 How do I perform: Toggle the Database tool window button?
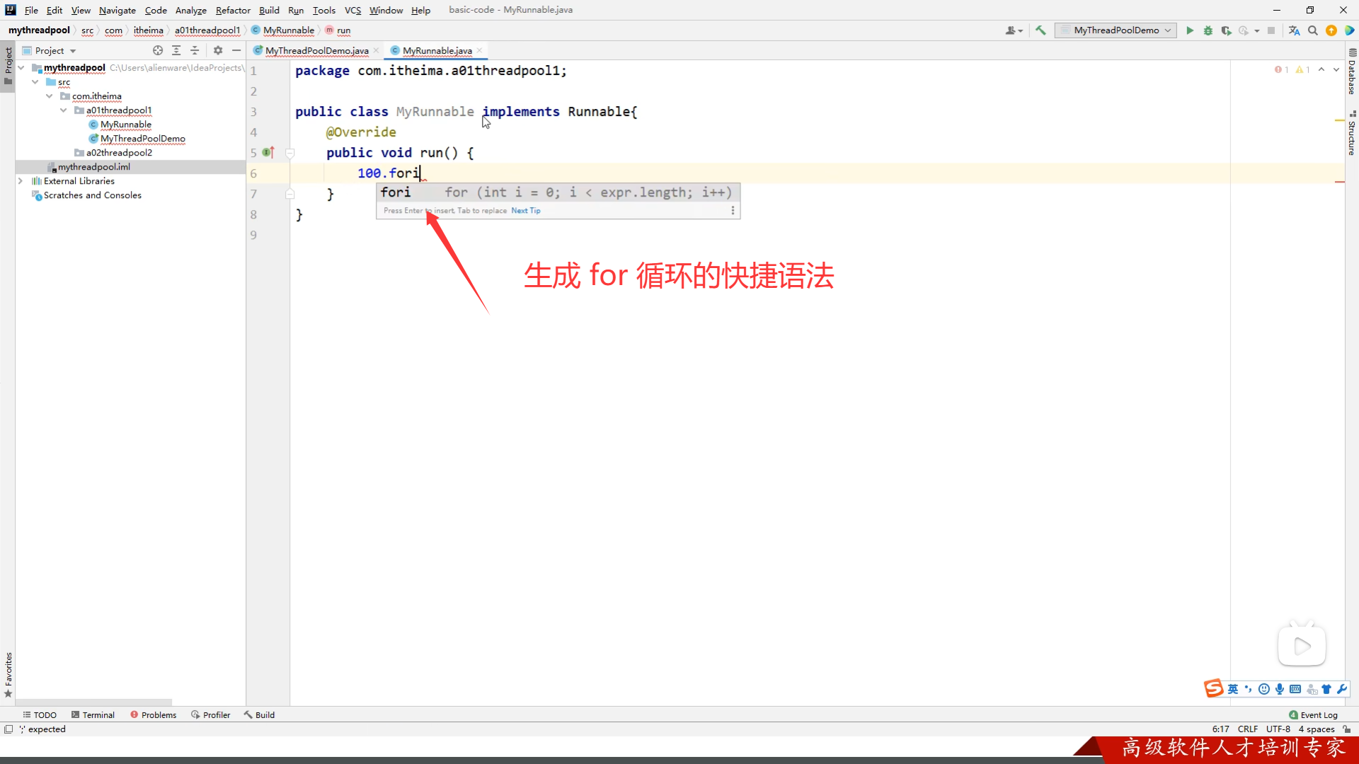click(1352, 72)
